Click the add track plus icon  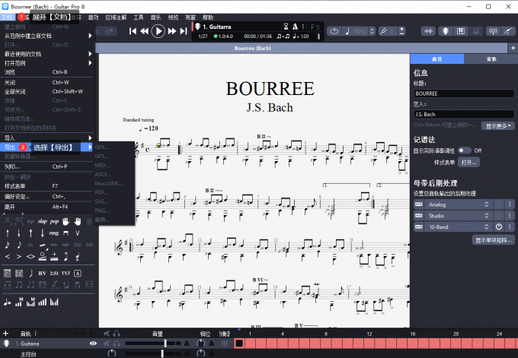click(6, 333)
